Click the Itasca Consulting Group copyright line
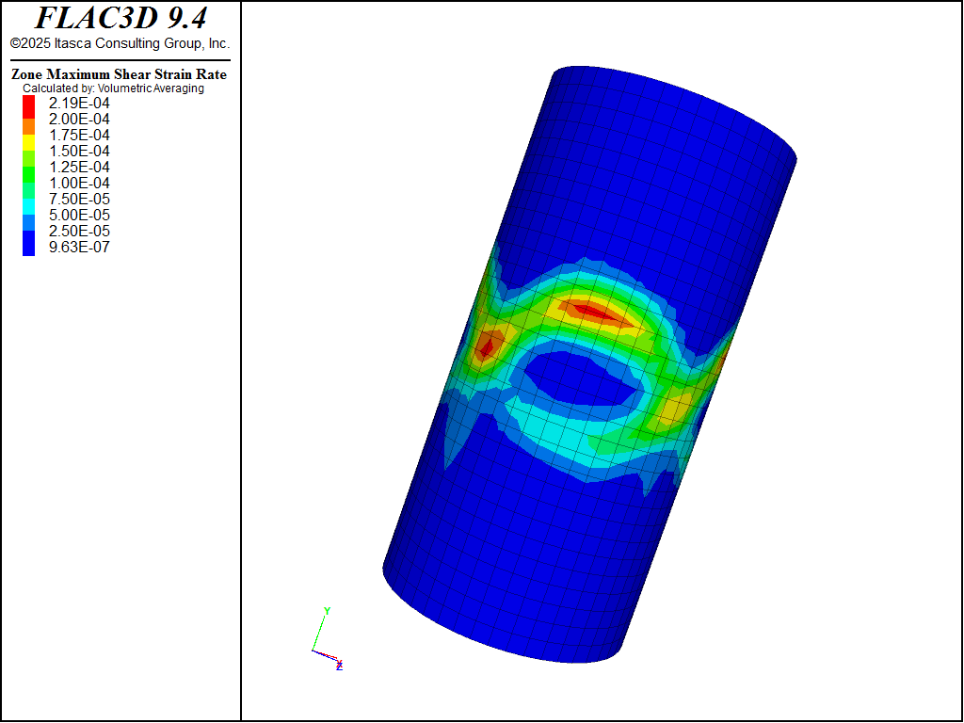The height and width of the screenshot is (723, 964). (120, 43)
